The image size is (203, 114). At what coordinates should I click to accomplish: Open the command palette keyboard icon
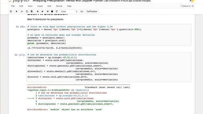click(x=82, y=11)
